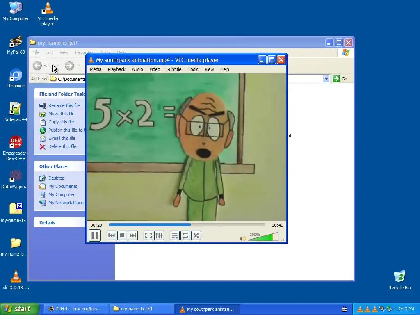Open My Computer desktop icon
Image resolution: width=420 pixels, height=315 pixels.
tap(16, 11)
